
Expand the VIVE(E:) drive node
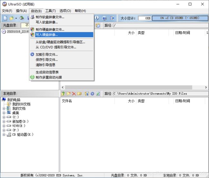[x=4, y=126]
